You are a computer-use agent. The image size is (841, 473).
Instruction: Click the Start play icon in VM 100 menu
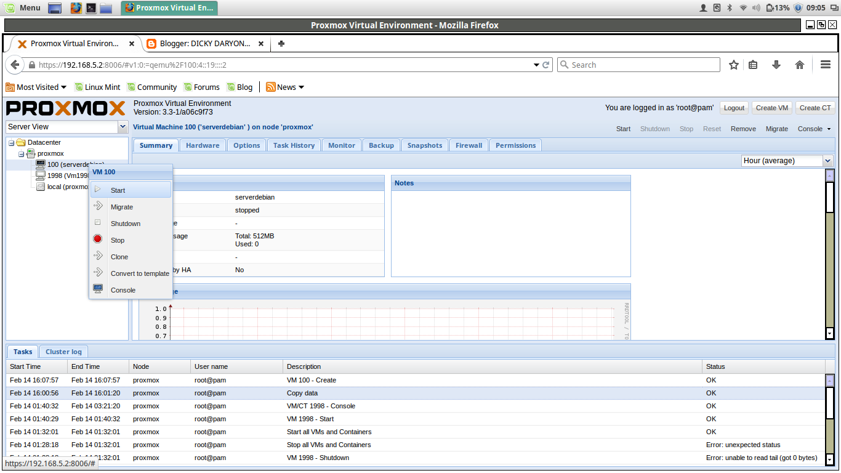99,190
